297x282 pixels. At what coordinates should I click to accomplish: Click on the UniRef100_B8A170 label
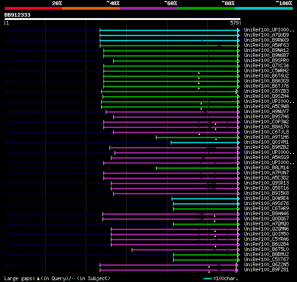click(266, 127)
